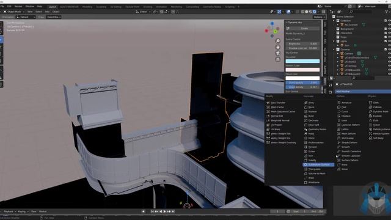Click the Collision physics modifier icon
Viewport: 391px width, 220px height.
[371, 108]
